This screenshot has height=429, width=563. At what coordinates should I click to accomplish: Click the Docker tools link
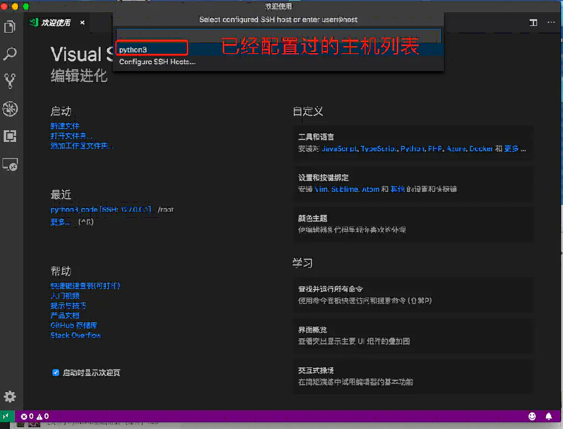[481, 149]
